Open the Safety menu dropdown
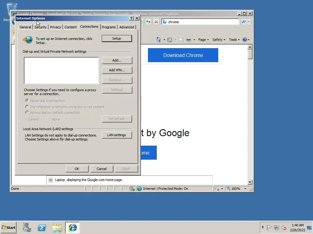 [x=219, y=40]
